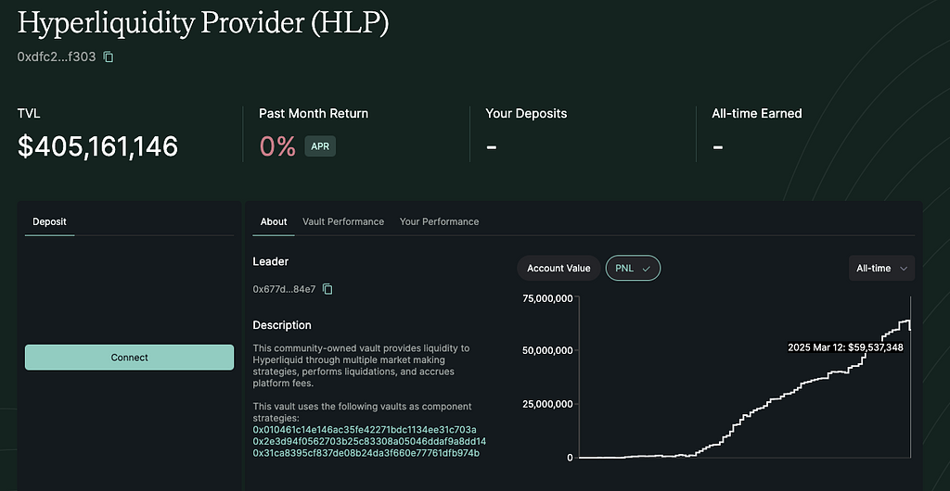Click the Hyperliquidity Provider (HLP) title
This screenshot has height=491, width=950.
pos(203,23)
